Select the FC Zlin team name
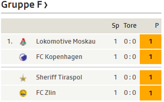Screen dimensions: 164x102 tap(46, 93)
